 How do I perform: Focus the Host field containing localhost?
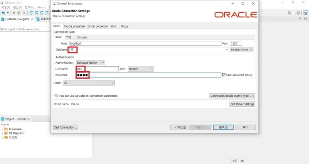point(145,43)
